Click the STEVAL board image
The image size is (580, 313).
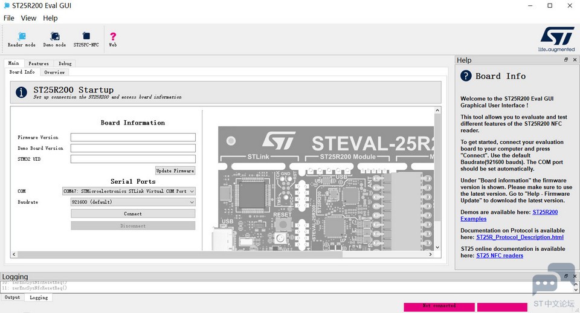pyautogui.click(x=324, y=189)
